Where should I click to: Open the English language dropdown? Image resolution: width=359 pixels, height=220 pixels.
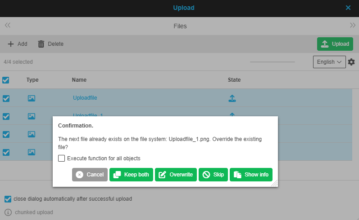tap(329, 62)
